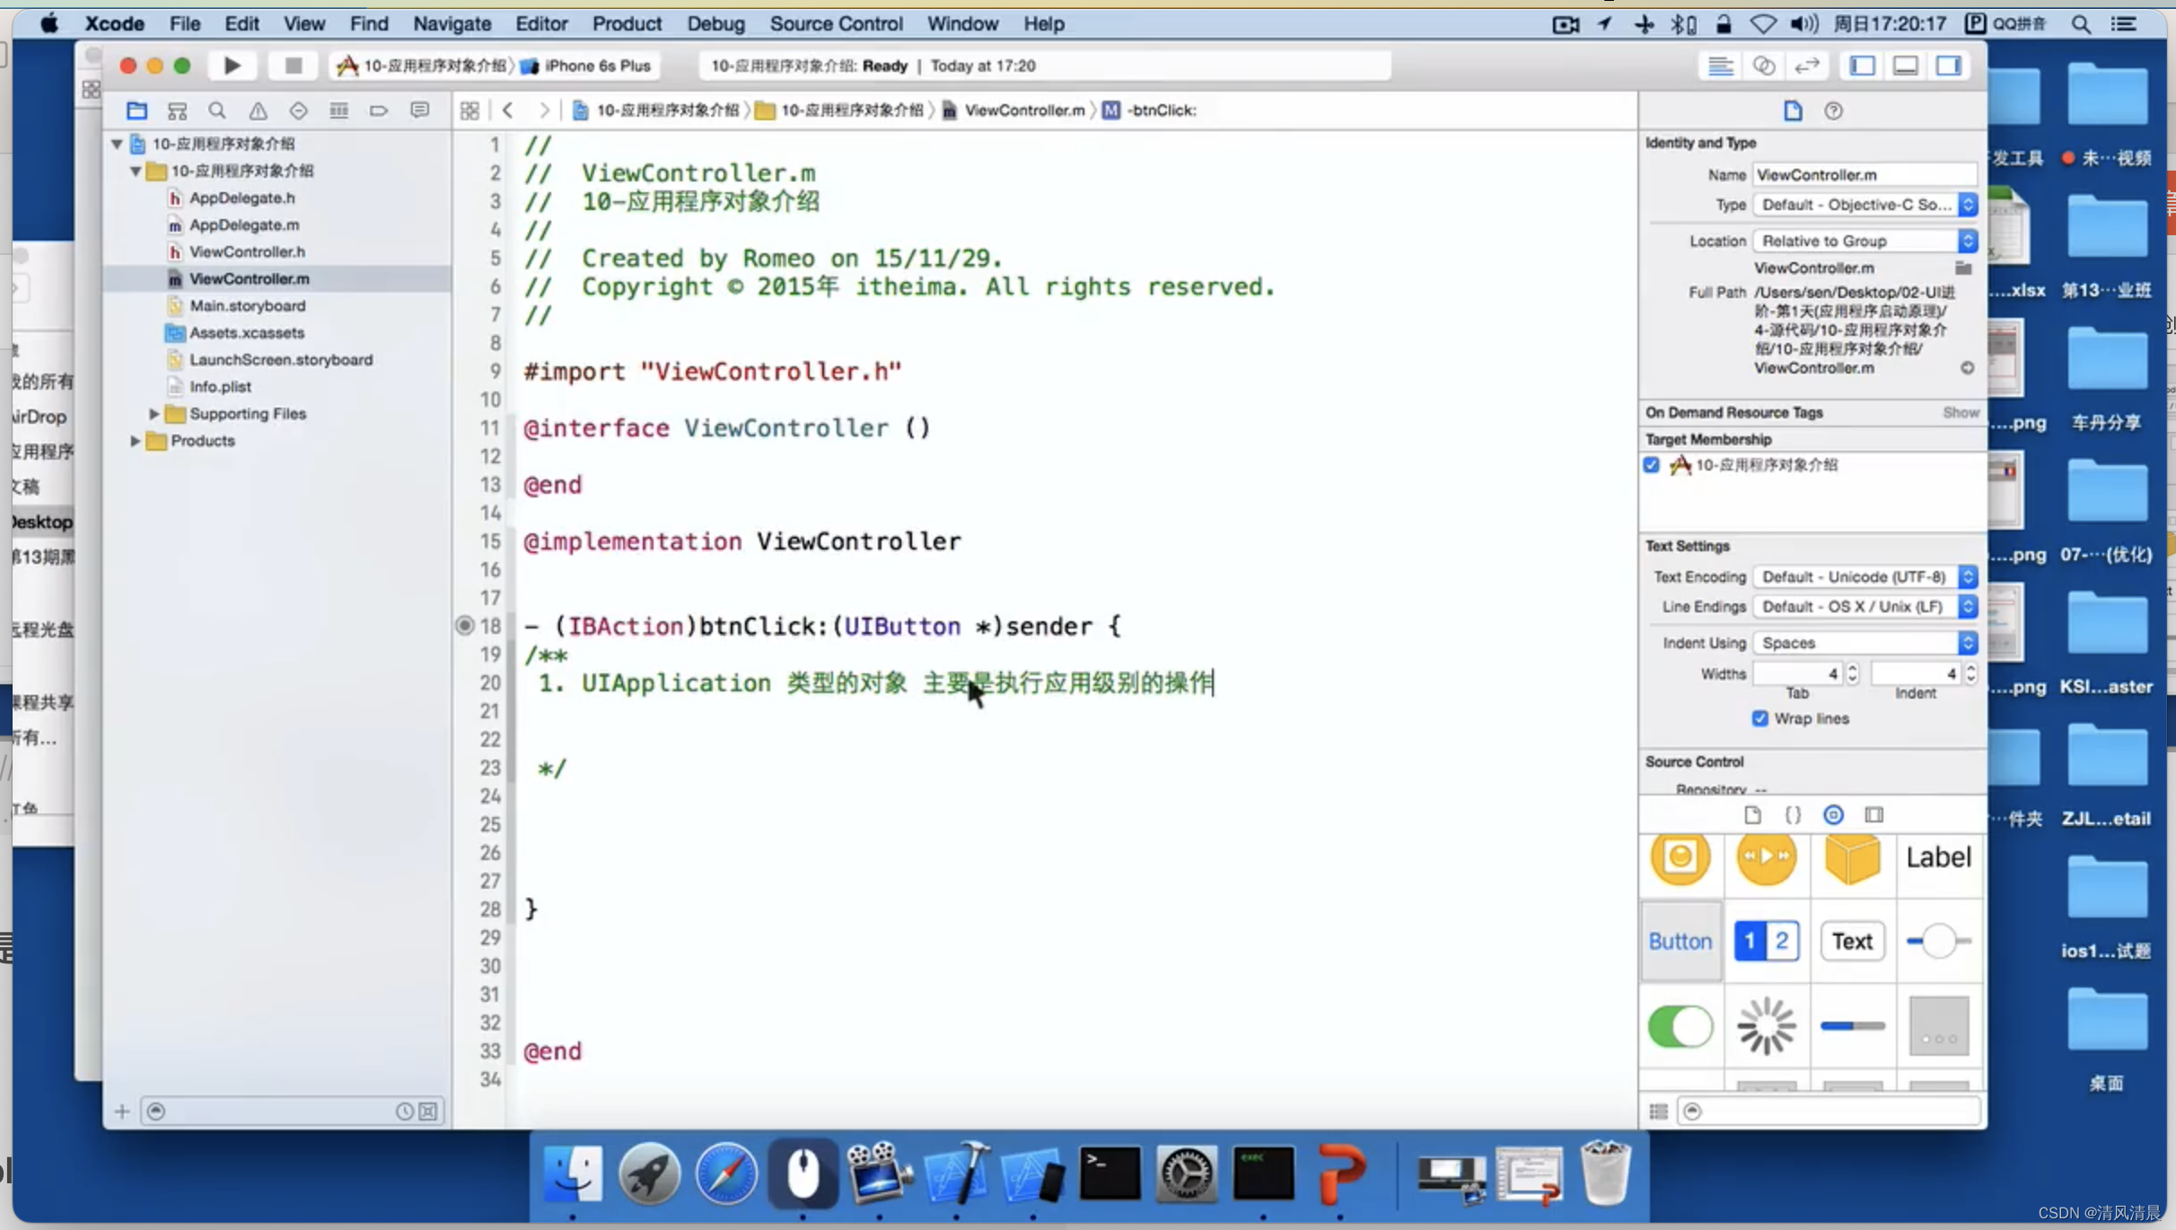This screenshot has height=1230, width=2176.
Task: Click ViewController.h file in navigator
Action: (x=247, y=251)
